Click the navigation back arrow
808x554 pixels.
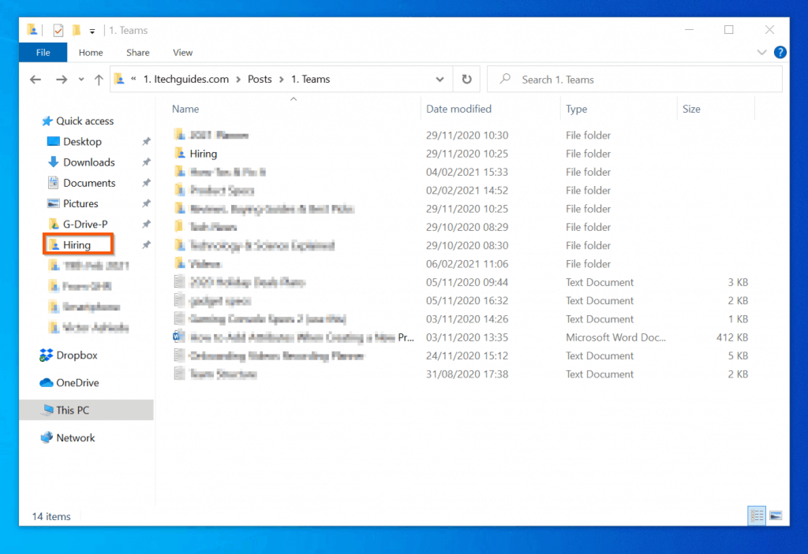click(x=35, y=79)
